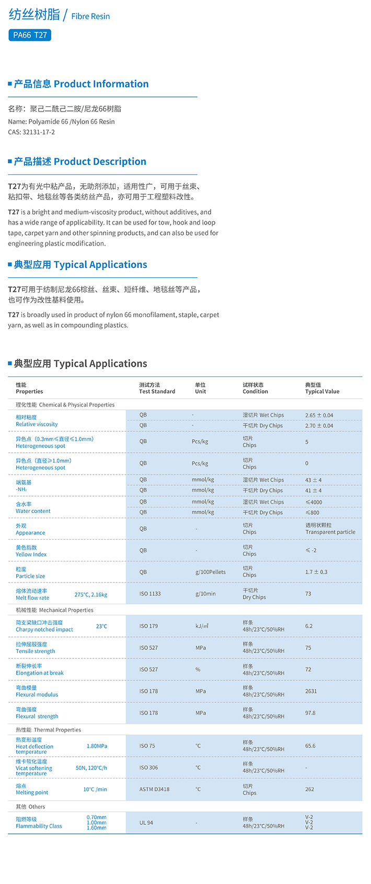
Task: Click the PA66 T27 blue badge
Action: [30, 35]
